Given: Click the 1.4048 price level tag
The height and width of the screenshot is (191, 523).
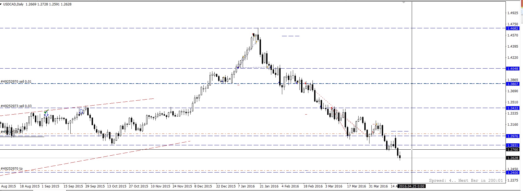Looking at the screenshot, I should tap(512, 69).
